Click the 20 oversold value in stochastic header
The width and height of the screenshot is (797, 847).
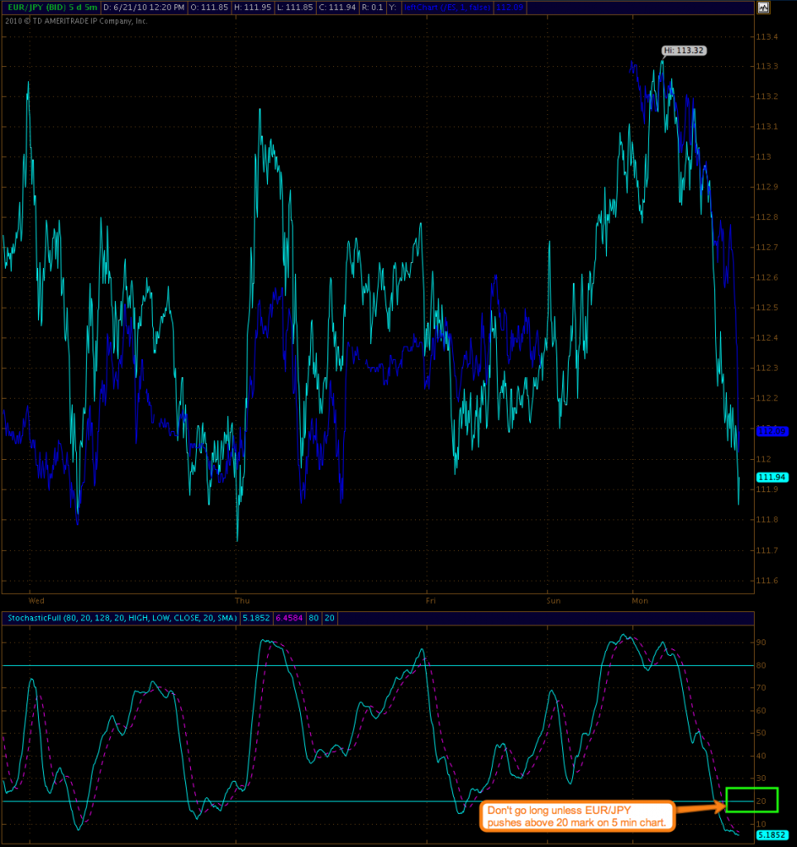click(329, 618)
